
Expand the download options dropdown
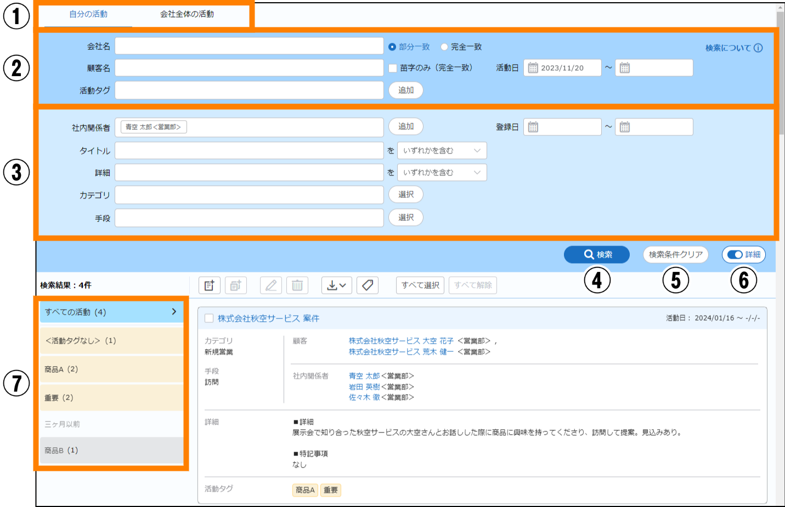click(336, 285)
